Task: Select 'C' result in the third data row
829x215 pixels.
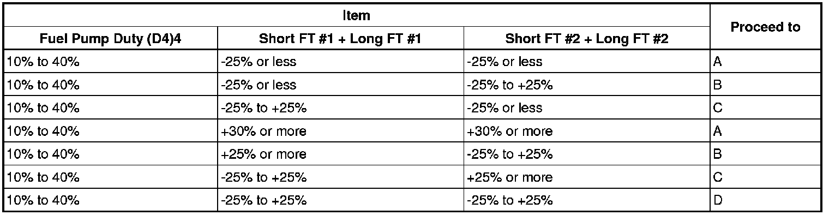Action: coord(765,107)
